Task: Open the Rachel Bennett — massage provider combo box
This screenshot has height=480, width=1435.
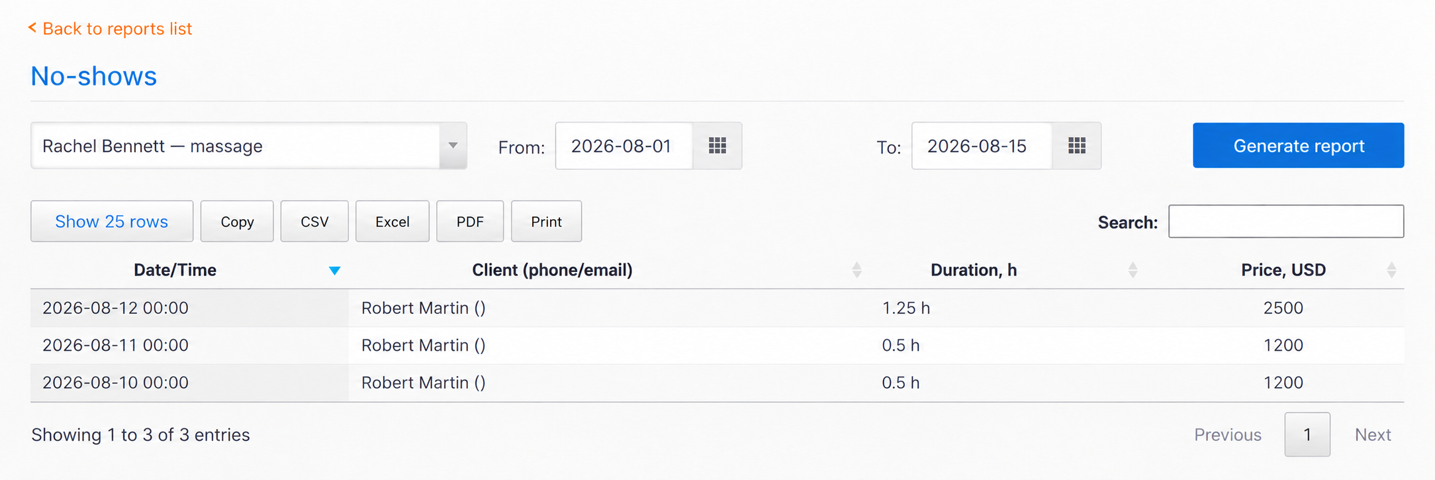Action: [249, 146]
